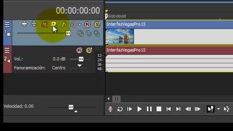233x131 pixels.
Task: Expand automation settings dropdown arrow
Action: click(80, 24)
